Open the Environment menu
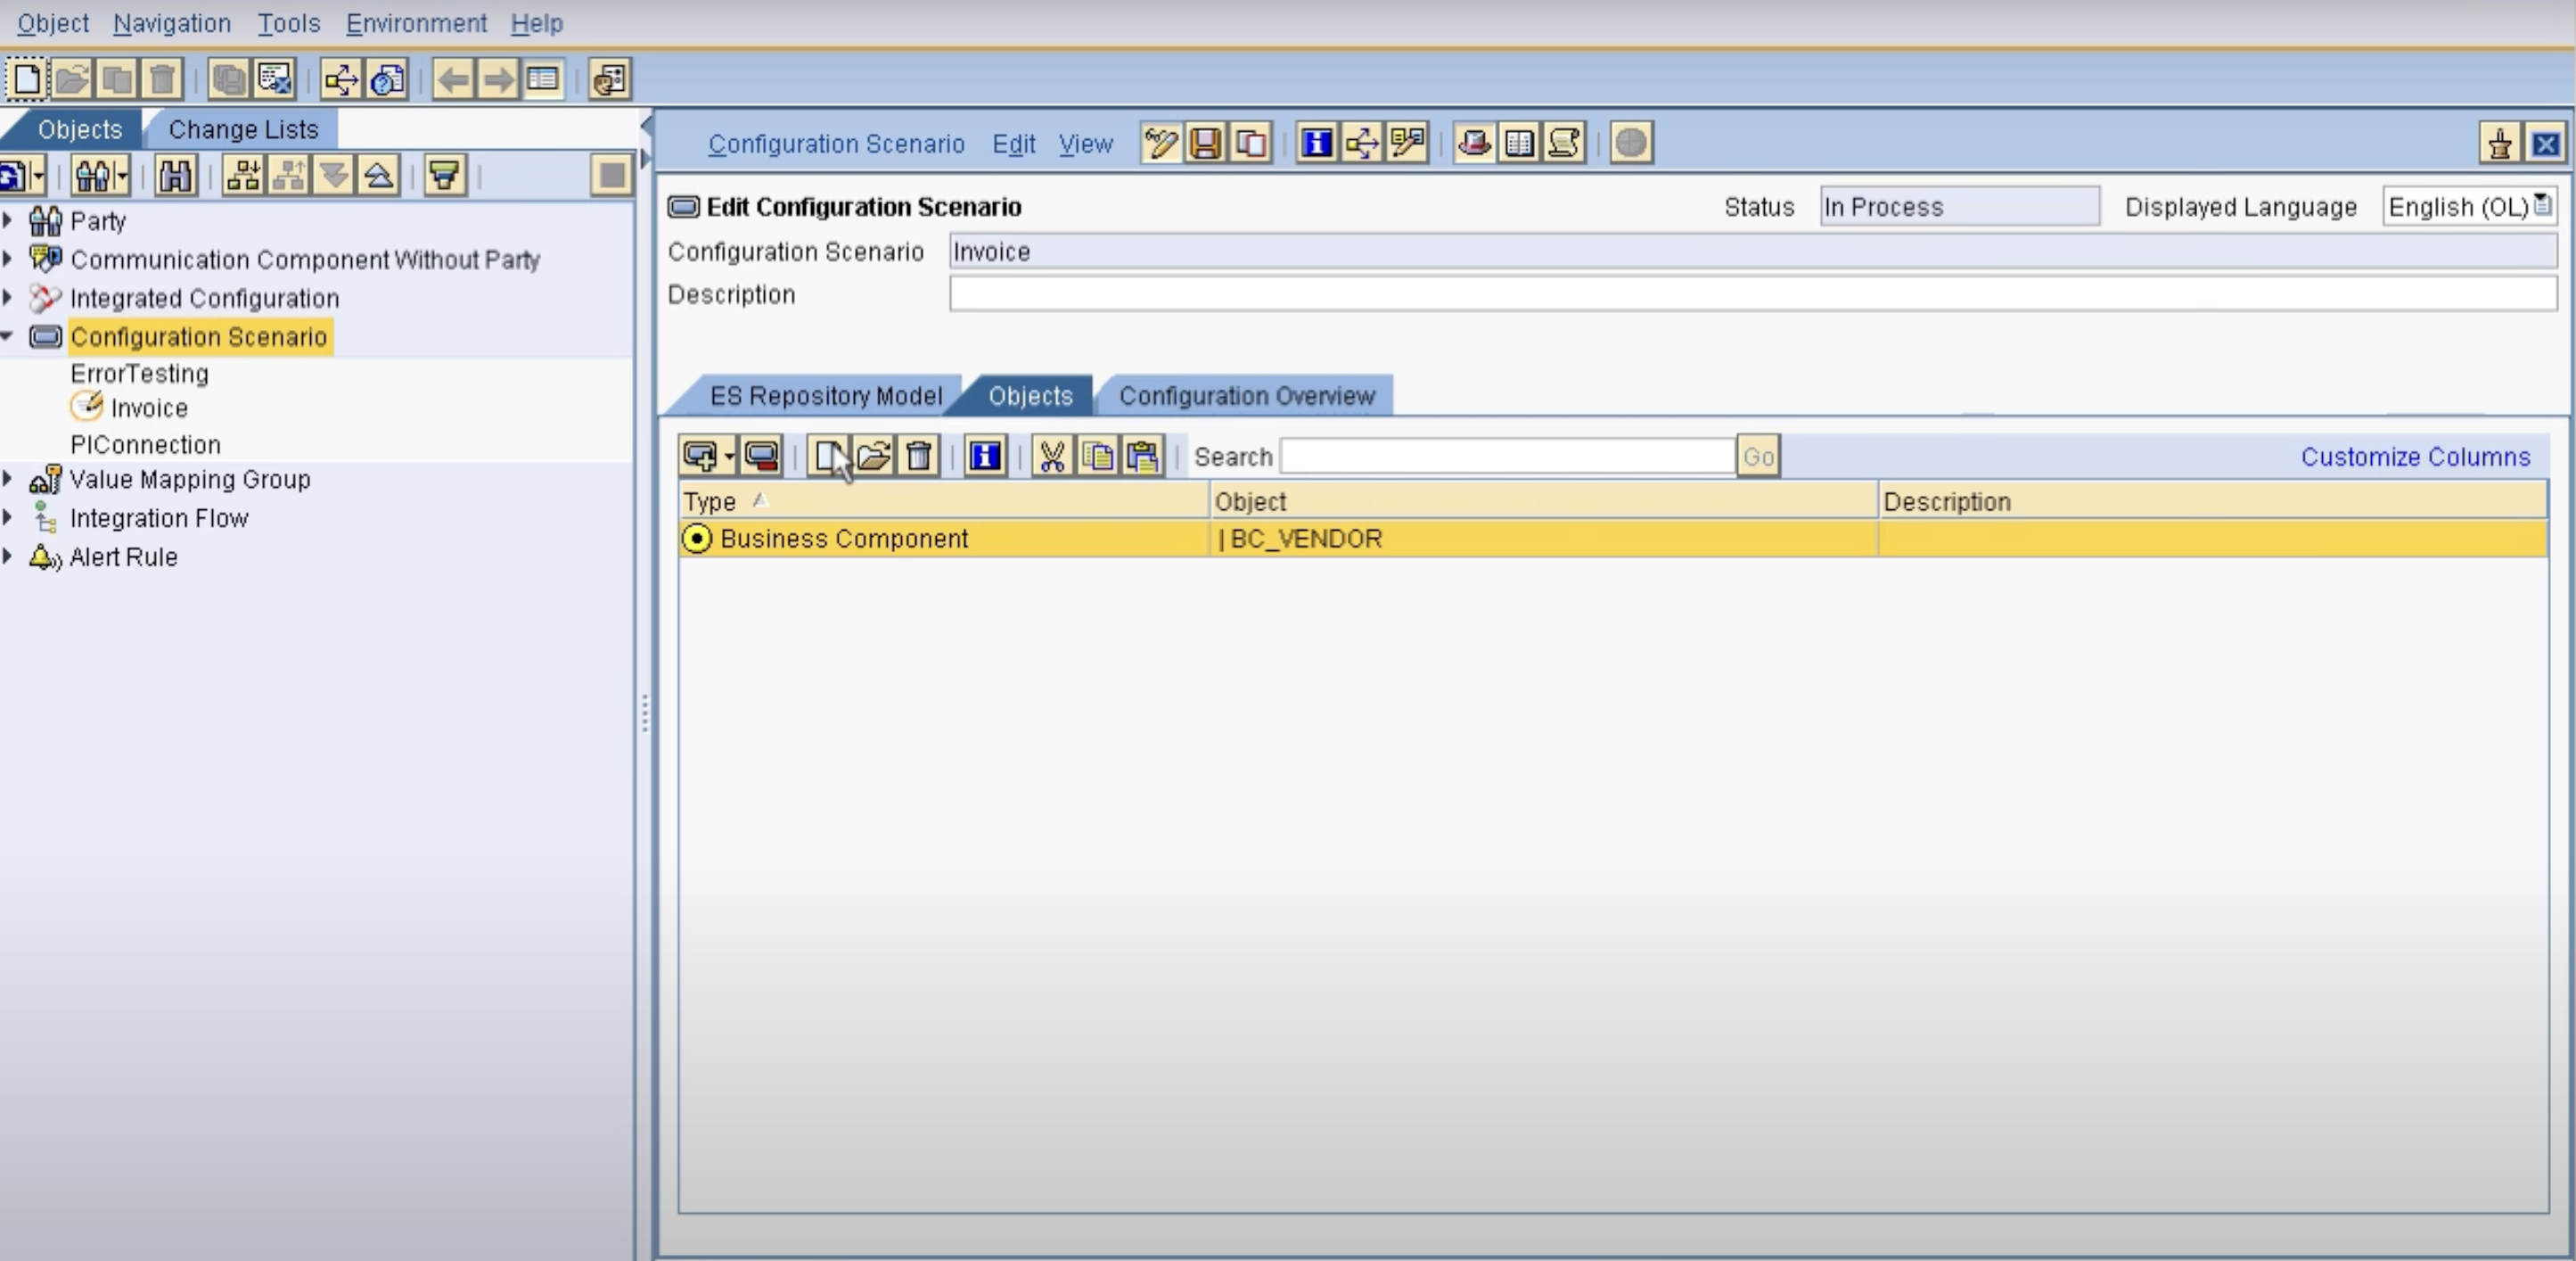This screenshot has height=1261, width=2576. pyautogui.click(x=416, y=23)
